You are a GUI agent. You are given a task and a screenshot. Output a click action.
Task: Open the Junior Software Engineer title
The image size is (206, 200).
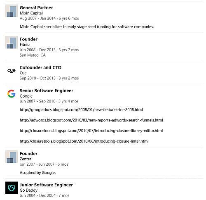(46, 185)
